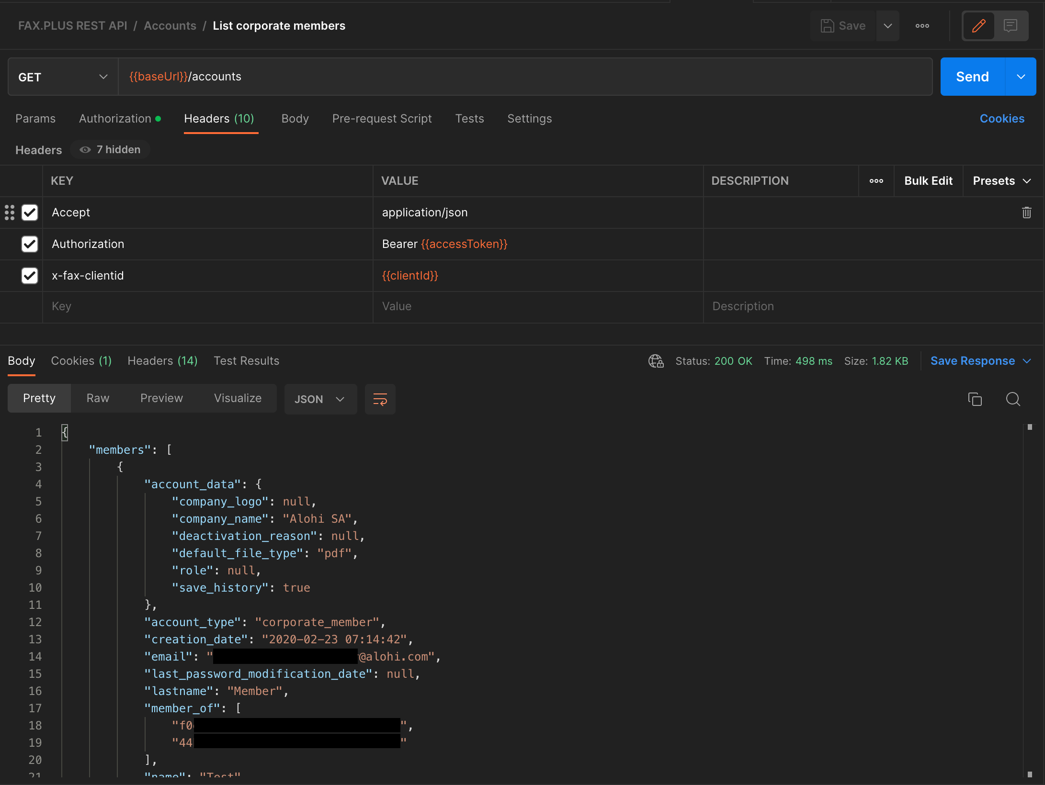
Task: Toggle the x-fax-clientid header checkbox
Action: coord(30,276)
